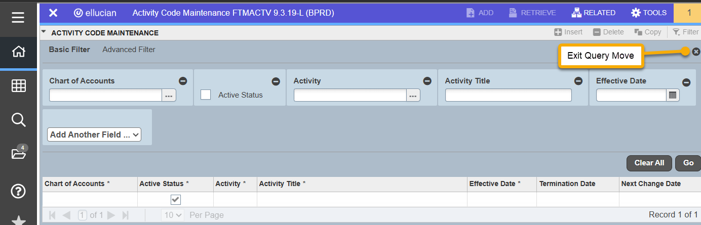Collapse the Activity Code Maintenance section
The width and height of the screenshot is (701, 225).
44,32
